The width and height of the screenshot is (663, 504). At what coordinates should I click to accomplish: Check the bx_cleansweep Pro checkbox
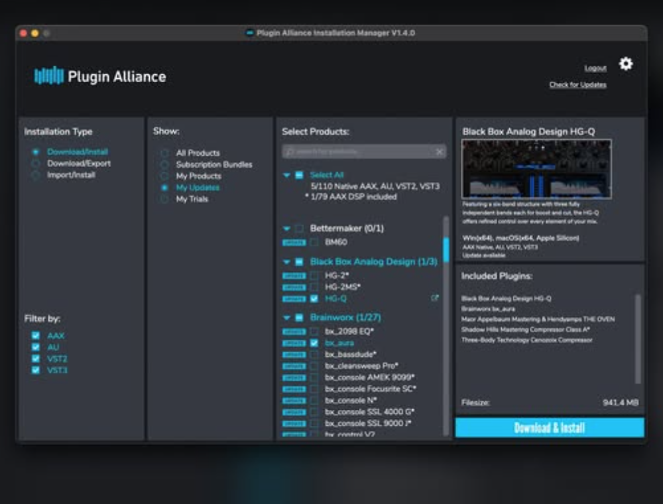point(314,366)
